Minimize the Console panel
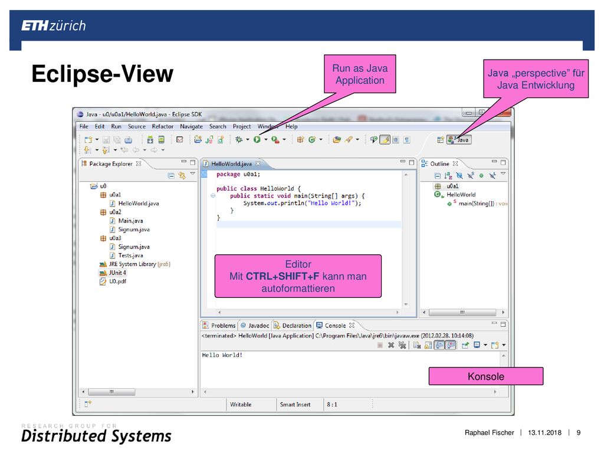Image resolution: width=604 pixels, height=453 pixels. 494,324
